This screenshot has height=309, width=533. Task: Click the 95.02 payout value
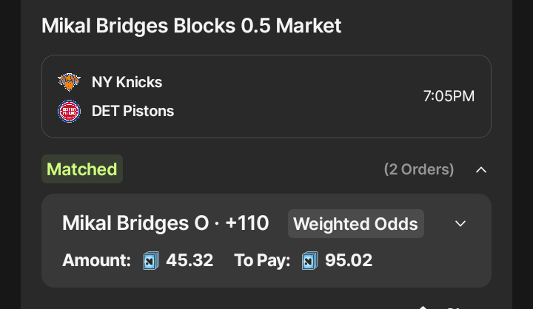pos(349,260)
